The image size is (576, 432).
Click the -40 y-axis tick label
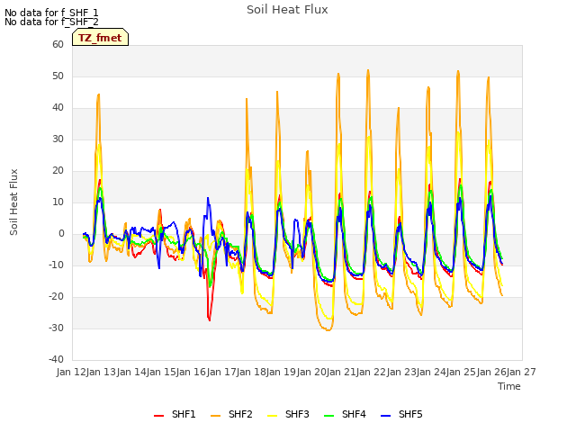(56, 359)
